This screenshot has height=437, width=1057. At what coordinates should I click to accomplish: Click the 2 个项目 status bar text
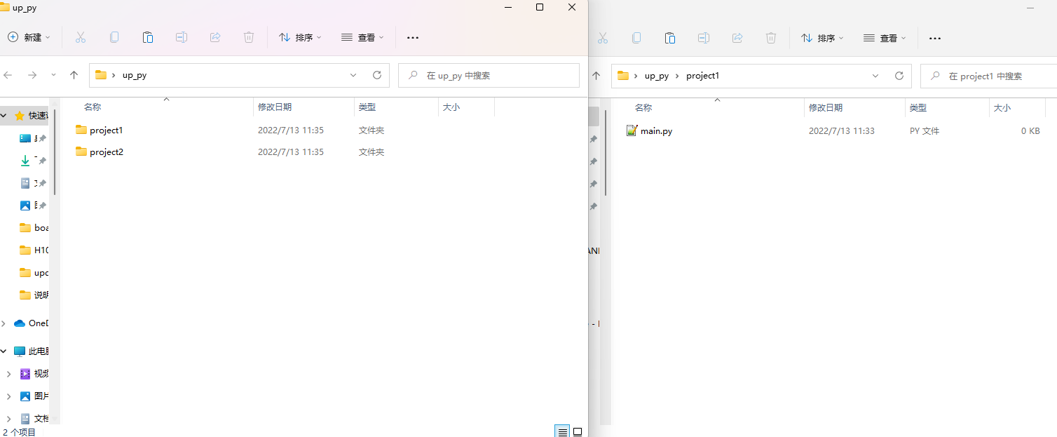pos(19,432)
